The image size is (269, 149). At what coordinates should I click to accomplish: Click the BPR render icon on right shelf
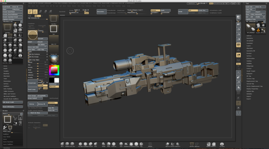click(x=238, y=18)
